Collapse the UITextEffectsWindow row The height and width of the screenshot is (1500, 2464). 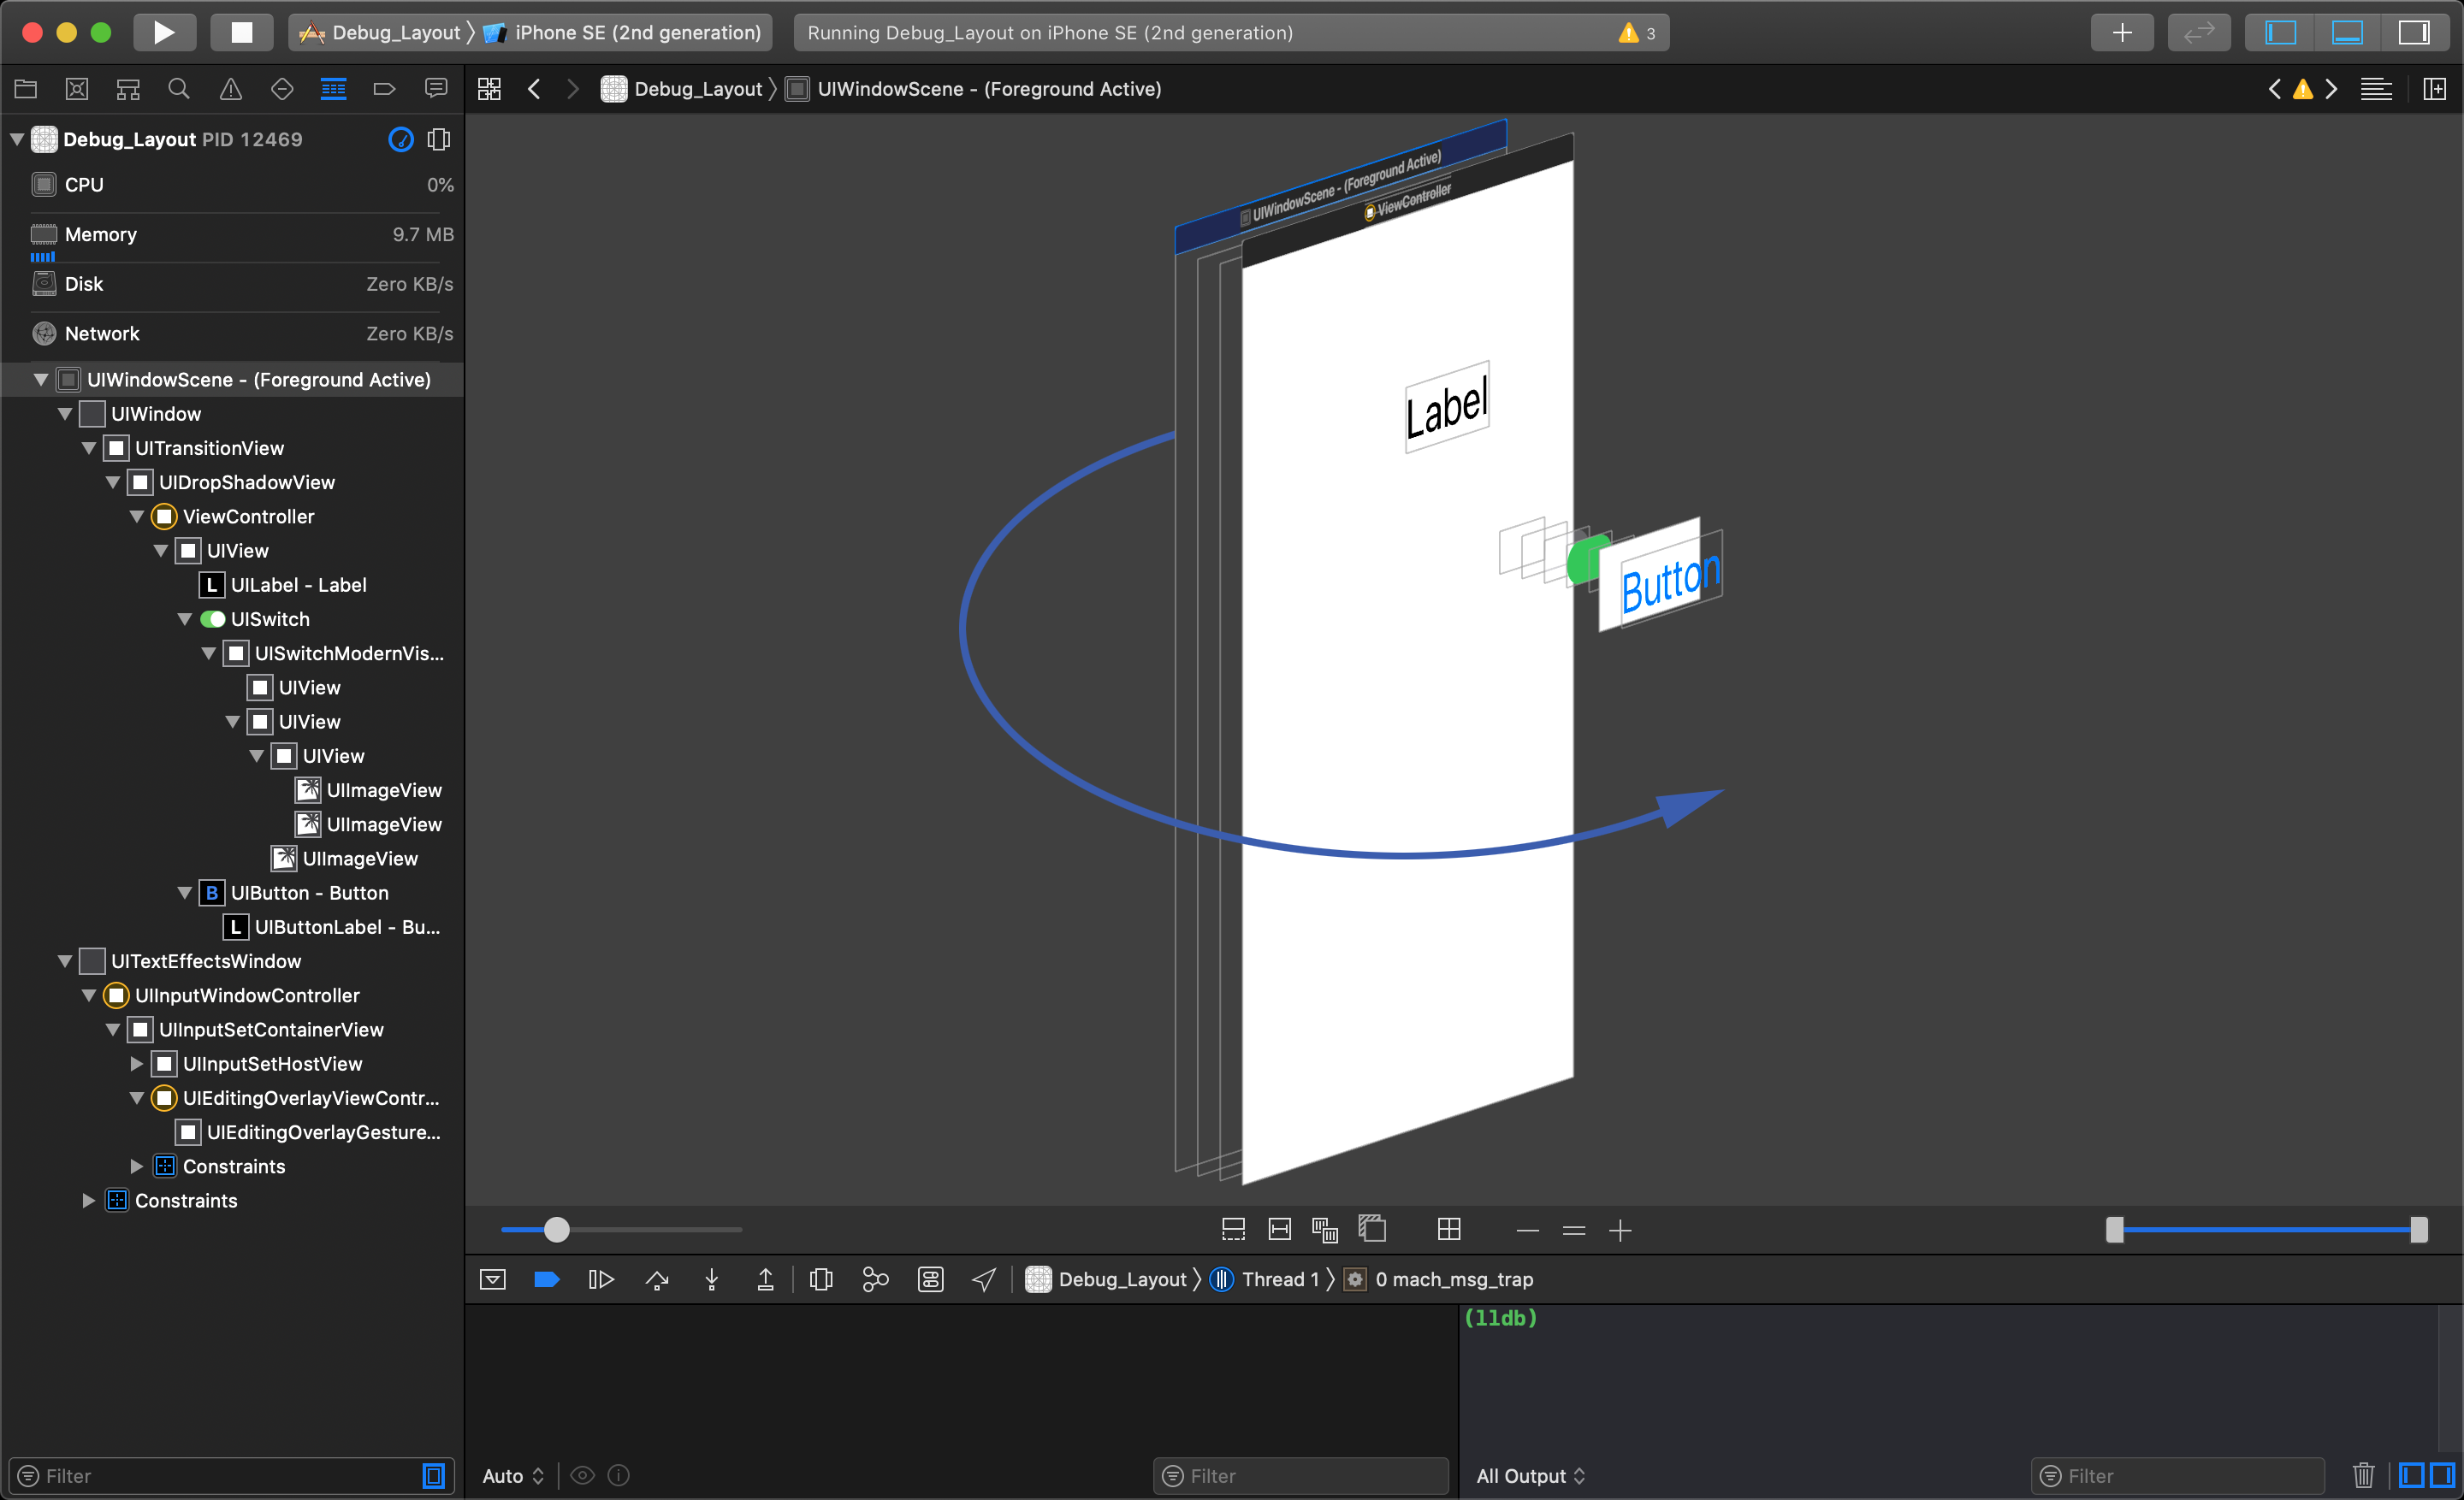pos(65,961)
